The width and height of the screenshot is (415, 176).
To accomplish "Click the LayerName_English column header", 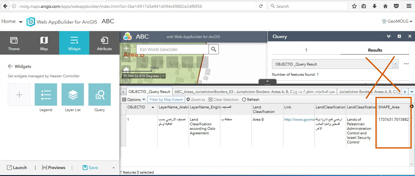I will [x=204, y=109].
